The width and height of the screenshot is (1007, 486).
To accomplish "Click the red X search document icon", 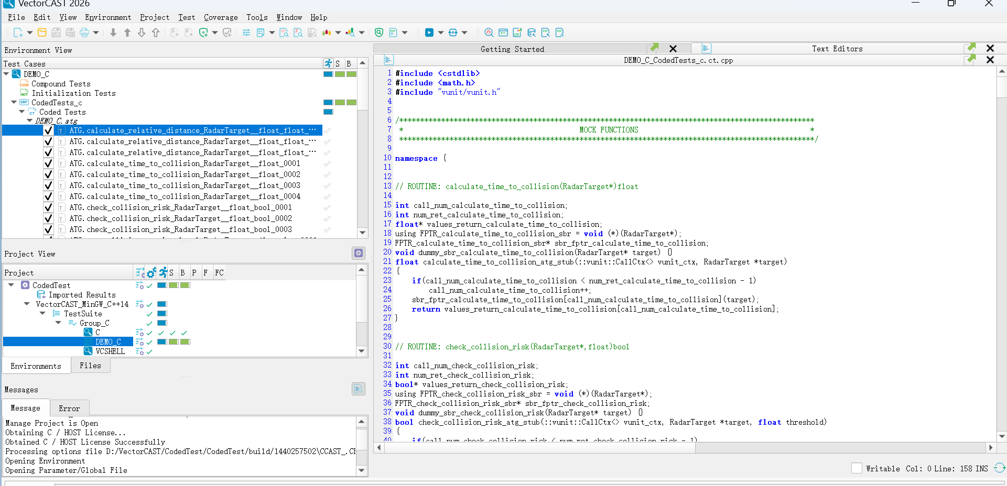I will click(298, 32).
